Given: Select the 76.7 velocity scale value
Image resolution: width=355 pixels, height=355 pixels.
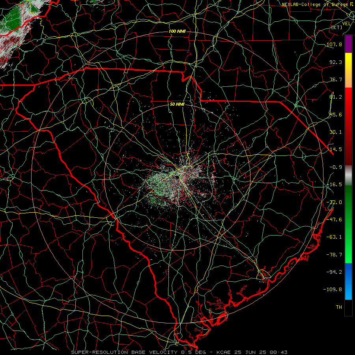Looking at the screenshot, I should click(336, 79).
